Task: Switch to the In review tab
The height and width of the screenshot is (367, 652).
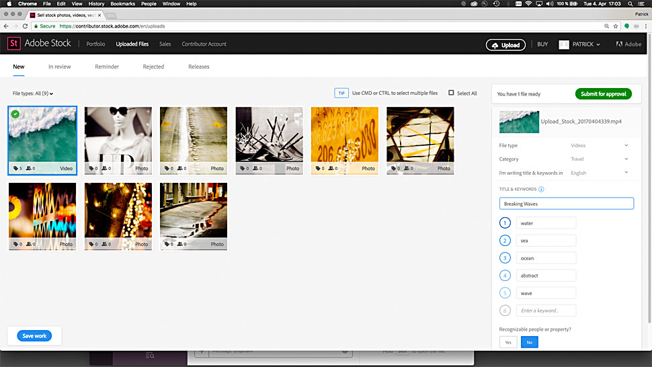Action: 59,67
